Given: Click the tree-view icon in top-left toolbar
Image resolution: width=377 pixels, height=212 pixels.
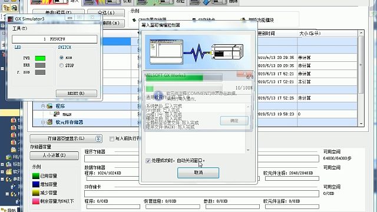Looking at the screenshot, I should click(6, 8).
